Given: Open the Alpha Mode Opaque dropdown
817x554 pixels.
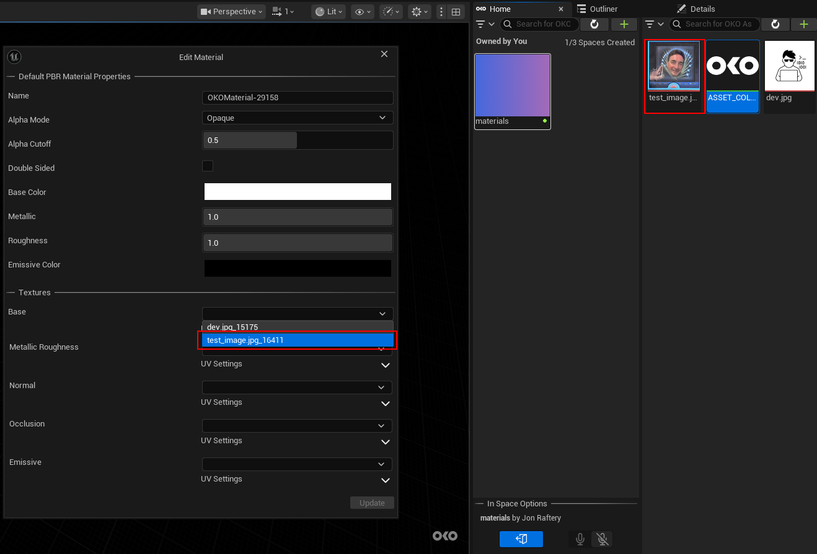Looking at the screenshot, I should (298, 118).
